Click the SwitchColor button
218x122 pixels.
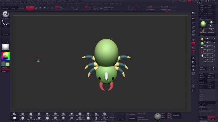tap(5, 67)
